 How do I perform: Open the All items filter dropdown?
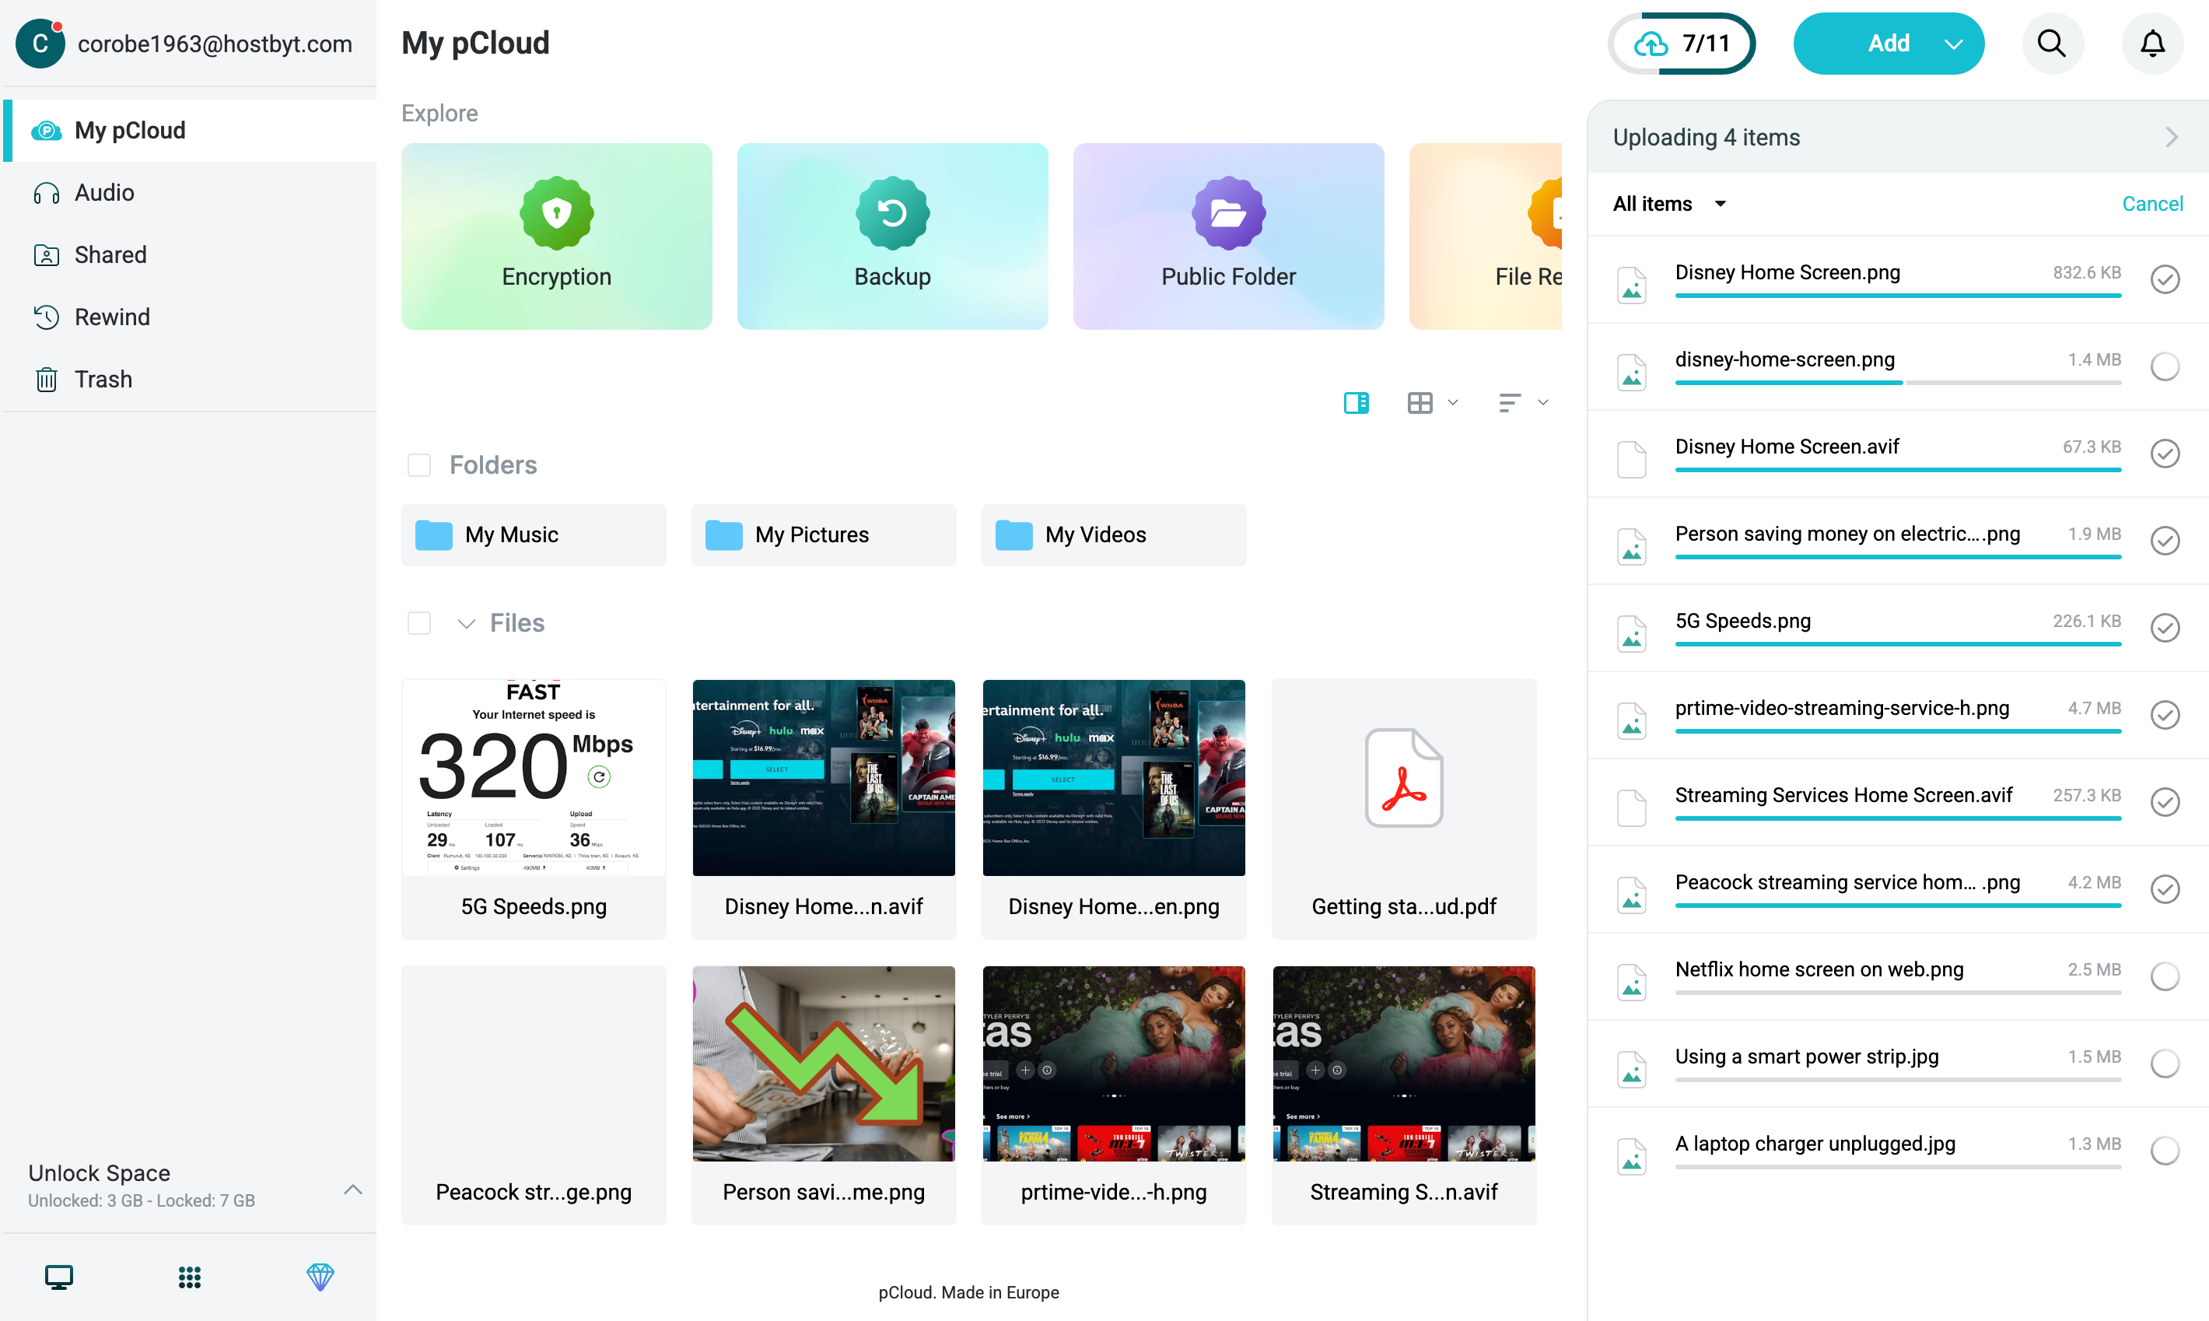(1670, 203)
